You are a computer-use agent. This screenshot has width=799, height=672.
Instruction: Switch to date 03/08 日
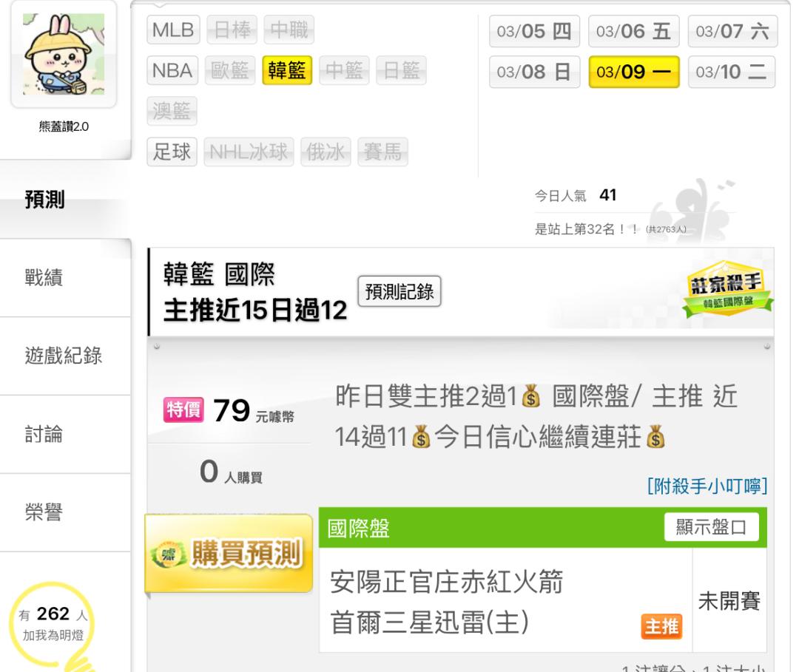click(x=534, y=72)
